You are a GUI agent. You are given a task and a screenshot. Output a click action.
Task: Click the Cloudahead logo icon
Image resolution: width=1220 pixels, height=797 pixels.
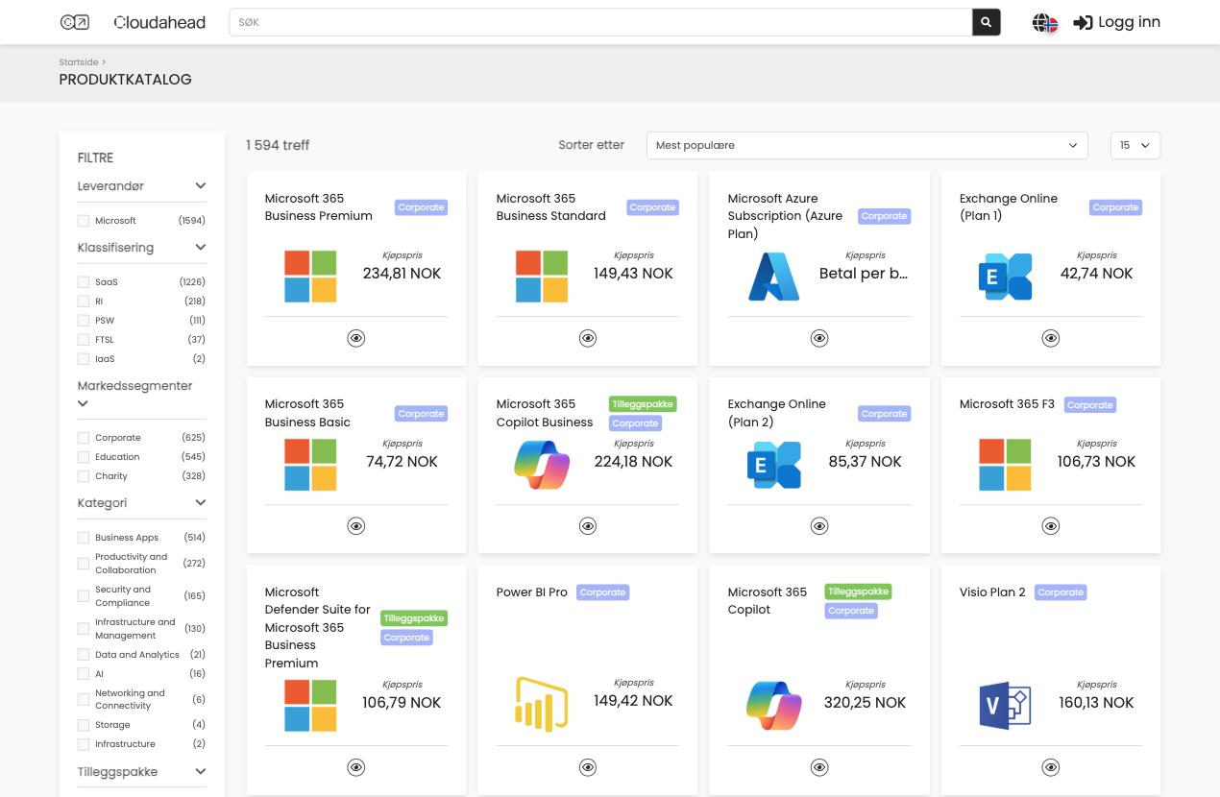tap(75, 22)
